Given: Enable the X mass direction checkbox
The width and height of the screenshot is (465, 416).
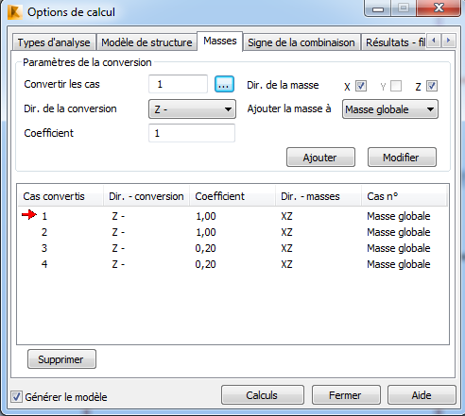Looking at the screenshot, I should pyautogui.click(x=361, y=86).
